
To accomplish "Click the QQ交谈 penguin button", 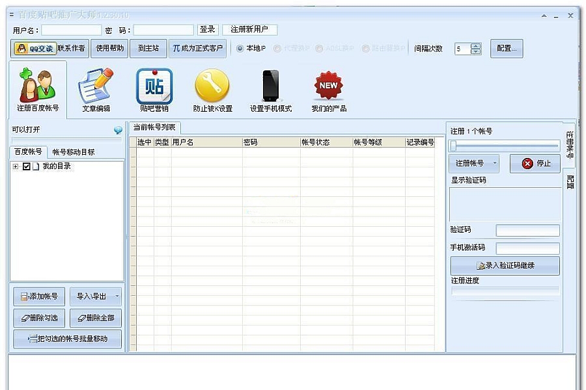I will pyautogui.click(x=35, y=49).
